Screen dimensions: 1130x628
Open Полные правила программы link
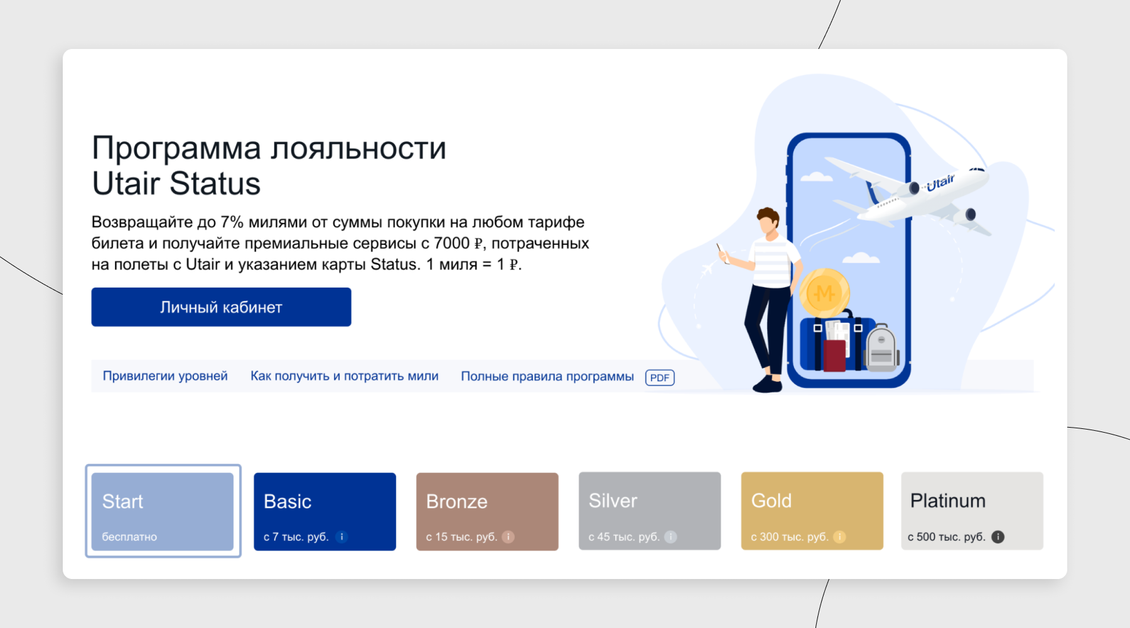[x=547, y=376]
